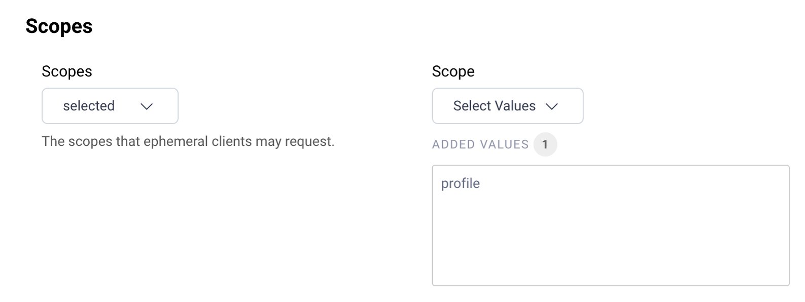Click the ADDED VALUES label

480,144
